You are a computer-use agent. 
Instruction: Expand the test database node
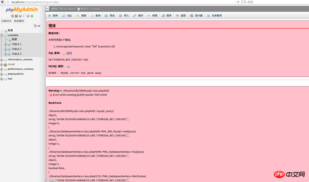coord(2,79)
